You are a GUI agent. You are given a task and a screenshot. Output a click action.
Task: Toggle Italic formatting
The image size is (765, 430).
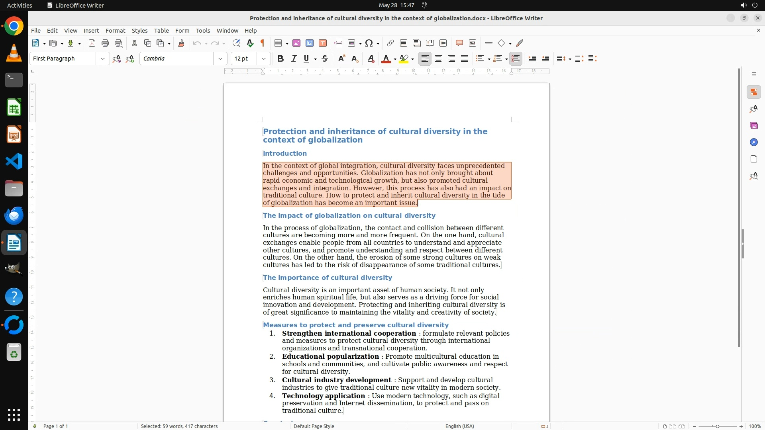tap(294, 59)
